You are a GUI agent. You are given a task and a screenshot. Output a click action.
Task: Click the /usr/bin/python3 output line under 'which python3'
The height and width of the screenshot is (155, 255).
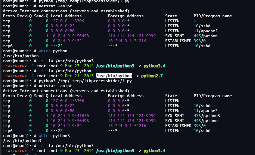[22, 141]
